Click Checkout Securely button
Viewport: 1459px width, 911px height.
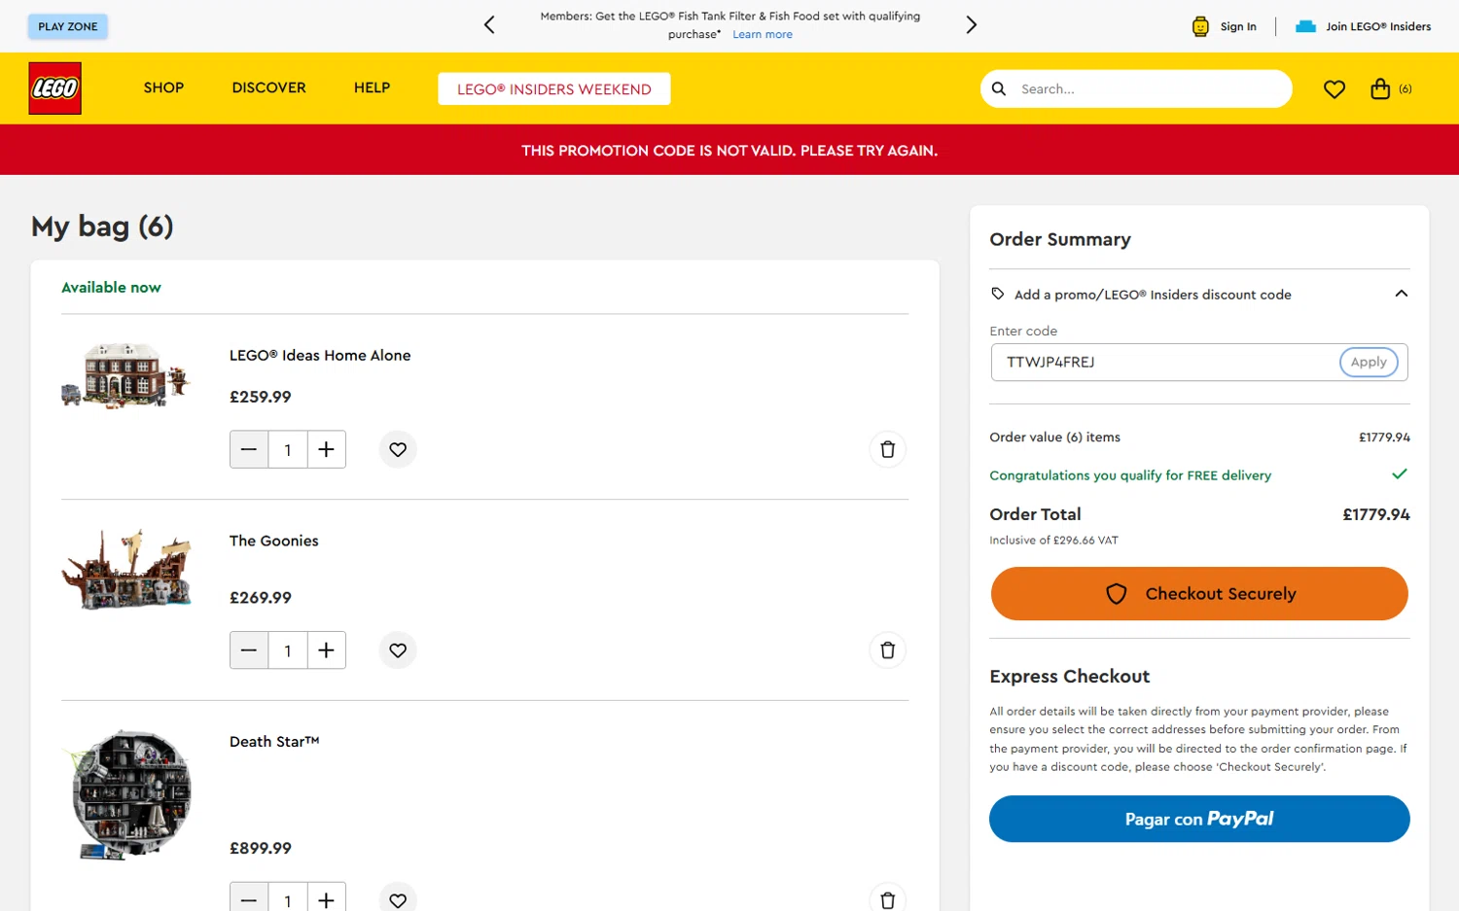[1199, 593]
